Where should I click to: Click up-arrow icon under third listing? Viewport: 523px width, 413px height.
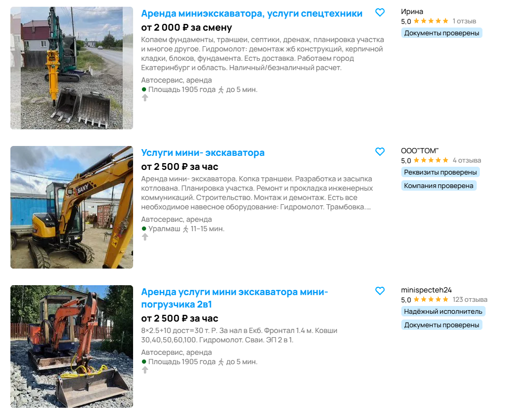(x=145, y=370)
